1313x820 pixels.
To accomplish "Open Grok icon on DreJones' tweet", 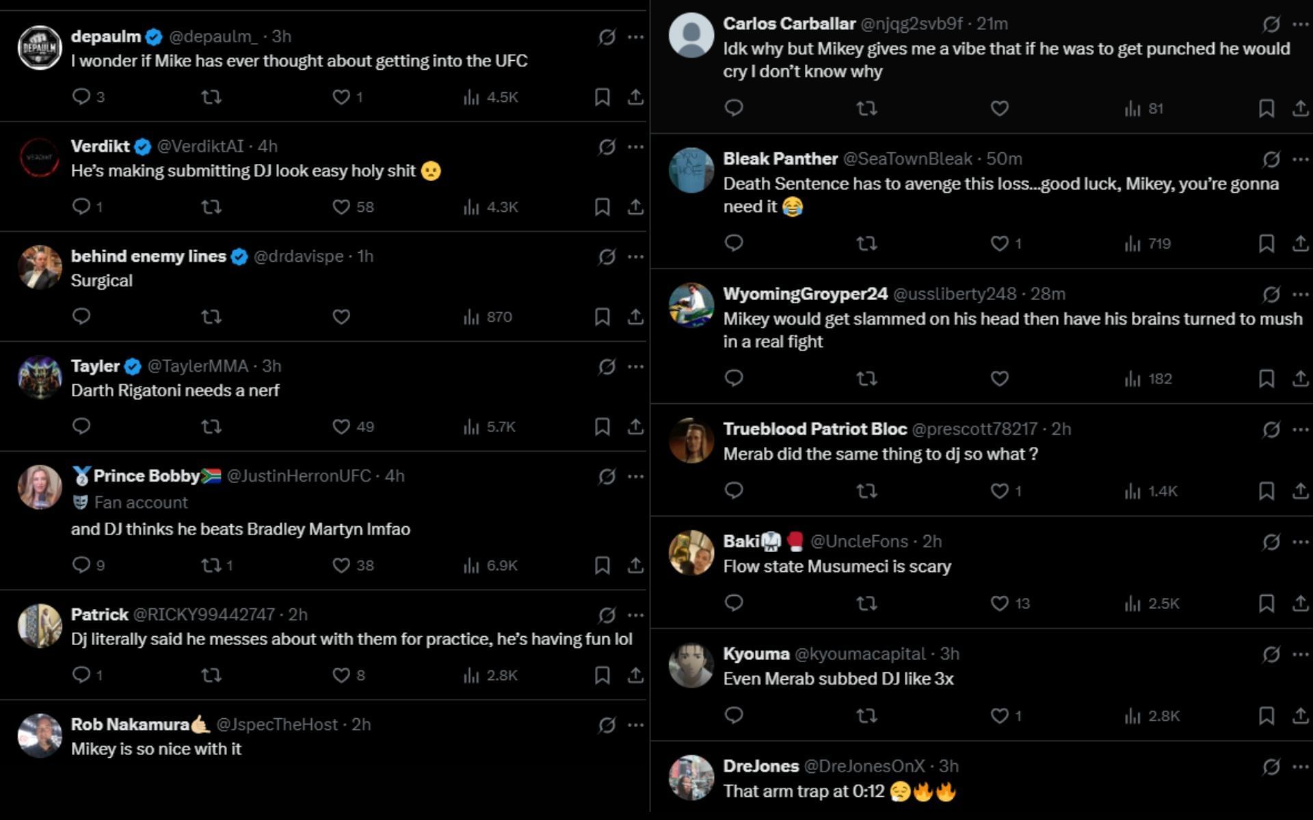I will pyautogui.click(x=1271, y=767).
